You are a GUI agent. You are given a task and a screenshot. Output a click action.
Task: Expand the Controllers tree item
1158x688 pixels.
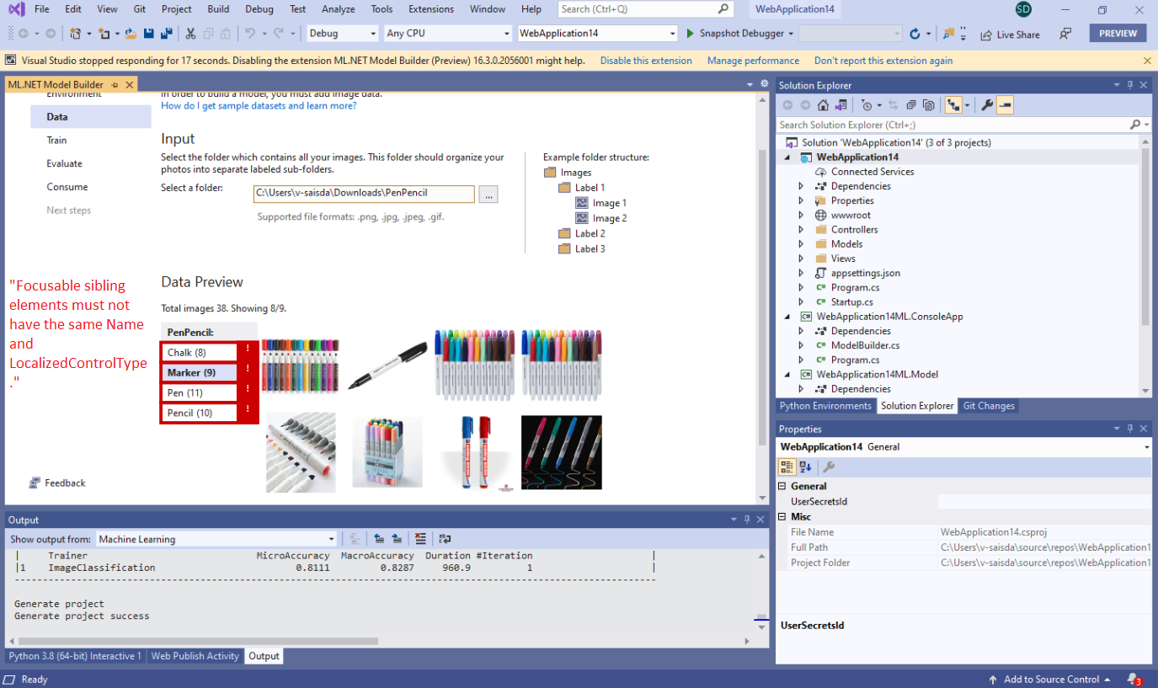click(800, 229)
